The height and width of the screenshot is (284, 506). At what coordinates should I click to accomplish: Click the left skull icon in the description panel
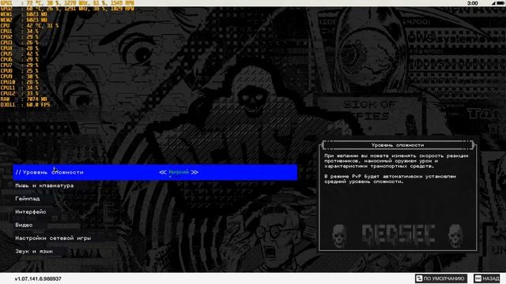click(x=339, y=236)
